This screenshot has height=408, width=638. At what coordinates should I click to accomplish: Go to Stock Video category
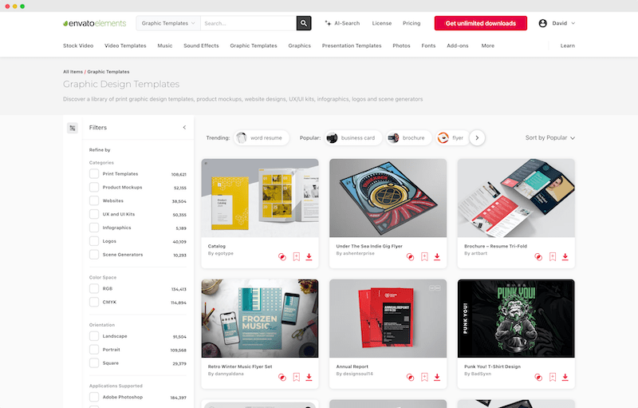click(x=78, y=46)
